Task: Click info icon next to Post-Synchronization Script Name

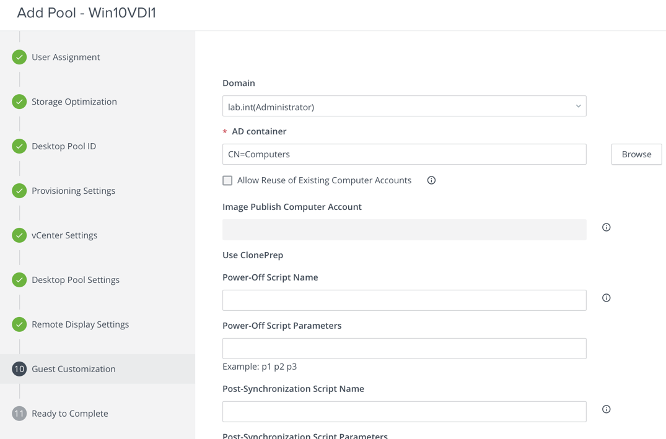Action: click(x=606, y=409)
